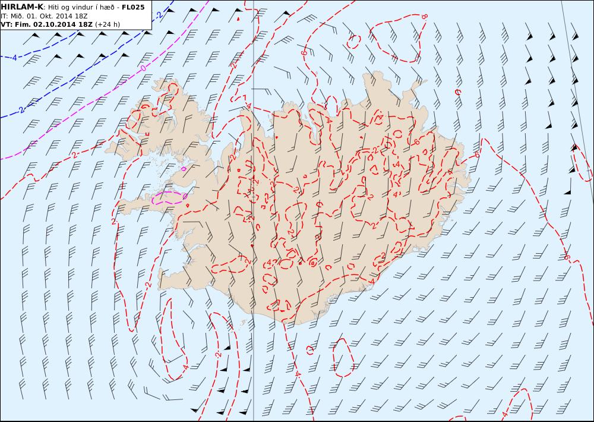594x422 pixels.
Task: Select the FL025 flight level label
Action: coord(133,7)
